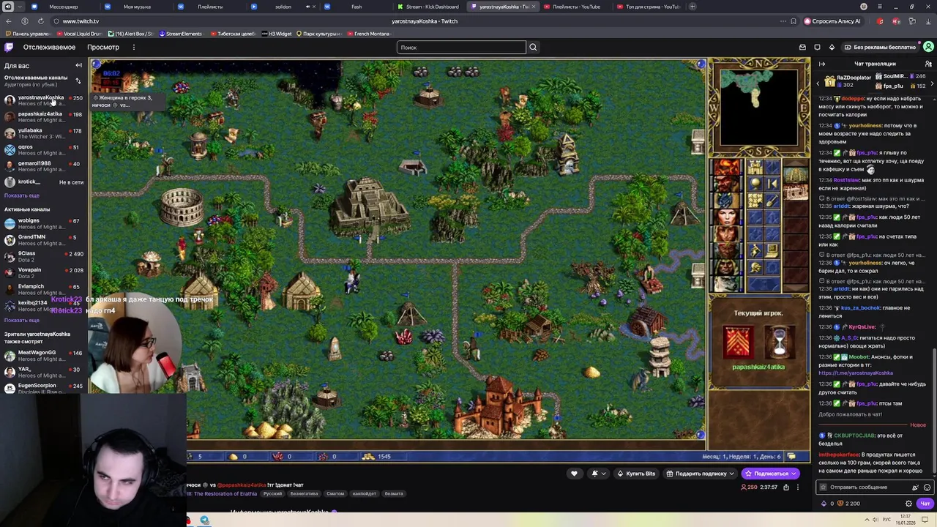Close the yarostnayaKoshka Twitch browser tab
Image resolution: width=937 pixels, height=527 pixels.
point(533,7)
